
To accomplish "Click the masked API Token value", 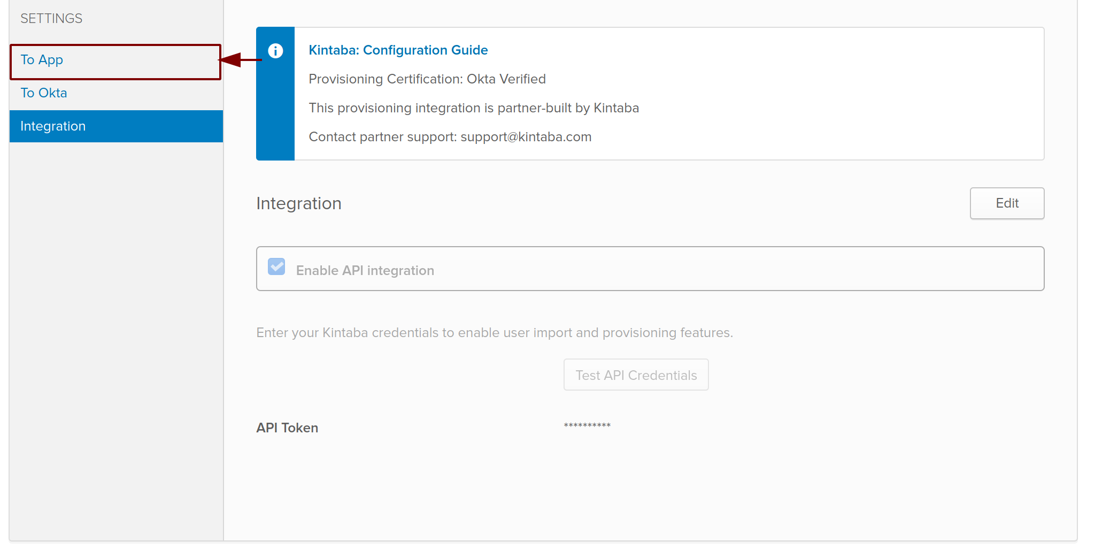I will (587, 426).
